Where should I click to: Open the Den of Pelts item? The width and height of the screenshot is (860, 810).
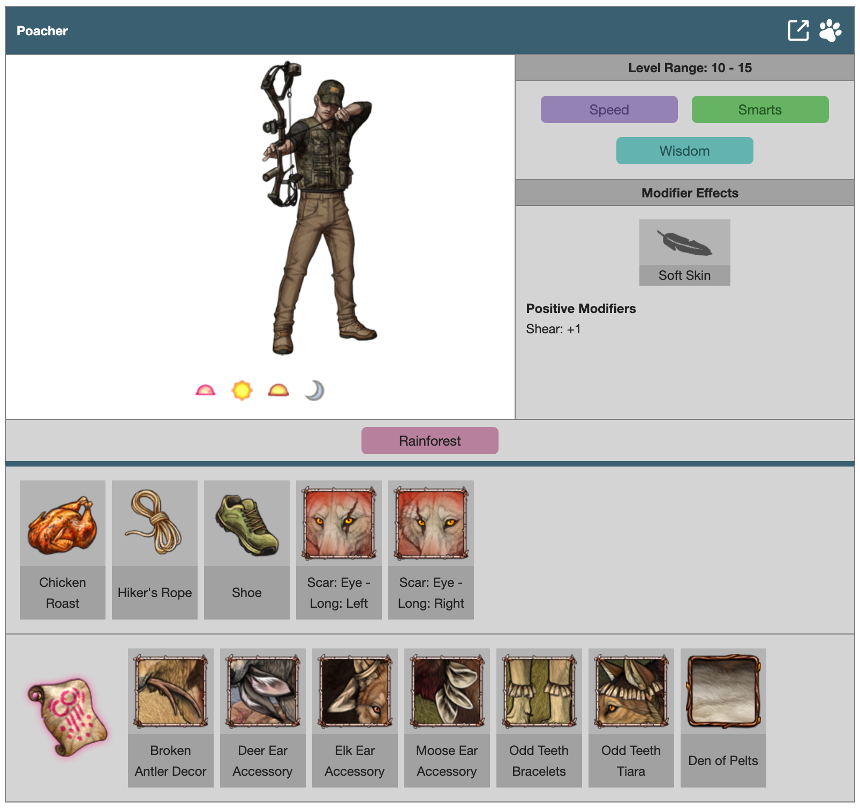[723, 717]
